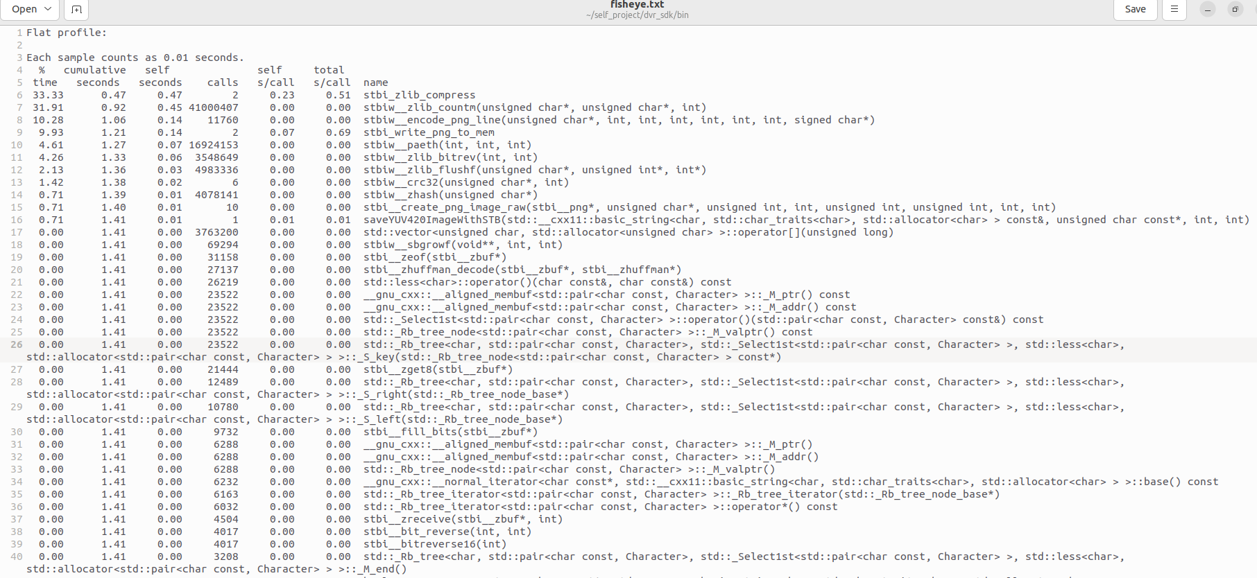Click the new document icon

(76, 9)
